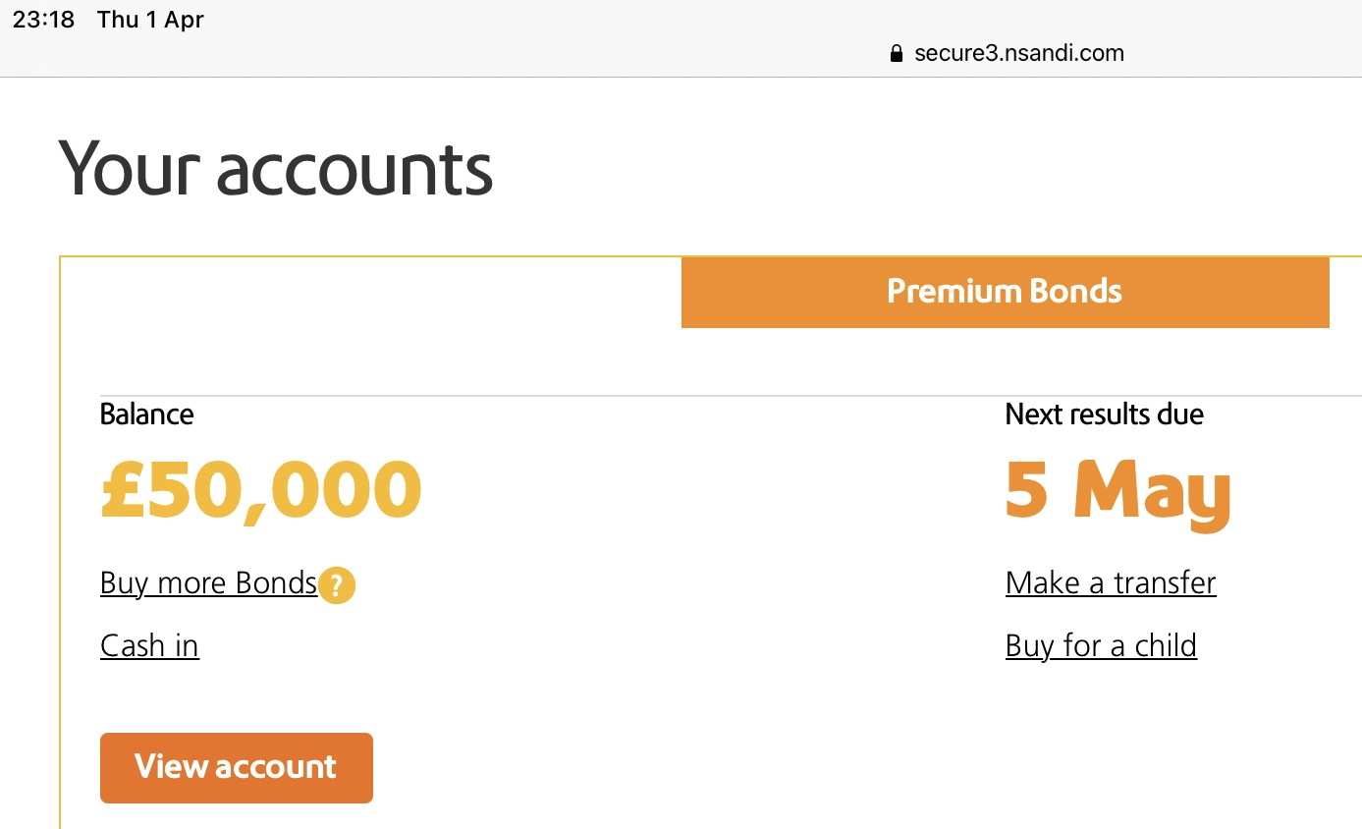Click the yellow question mark help icon
This screenshot has height=829, width=1362.
[337, 586]
